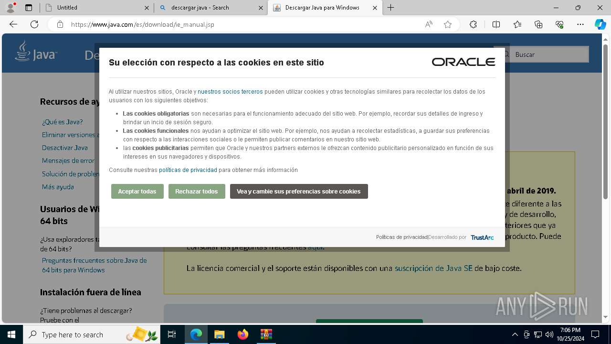Viewport: 611px width, 344px height.
Task: Open the Copilot sidebar icon
Action: click(600, 24)
